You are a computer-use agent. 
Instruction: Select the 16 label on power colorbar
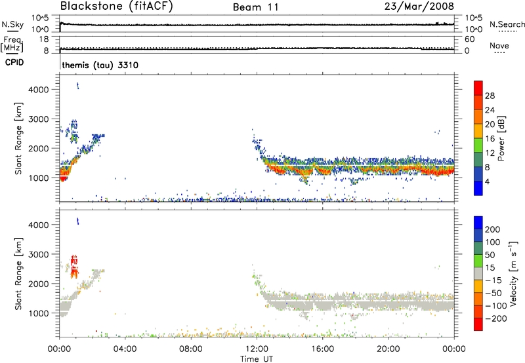[x=490, y=139]
